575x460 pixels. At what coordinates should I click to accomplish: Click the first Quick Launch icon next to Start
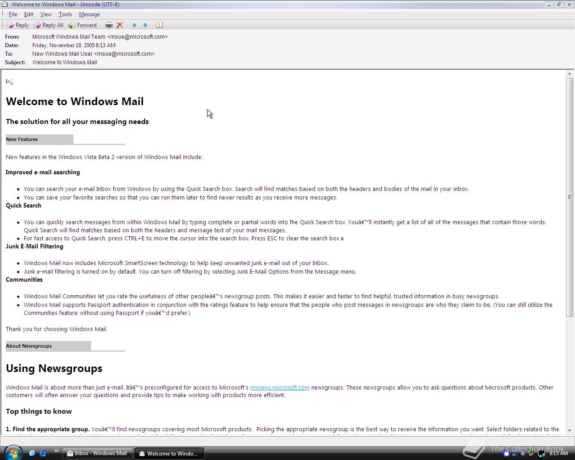coord(32,453)
